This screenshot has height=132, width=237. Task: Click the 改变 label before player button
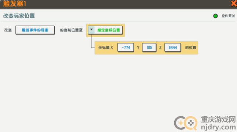pos(8,30)
